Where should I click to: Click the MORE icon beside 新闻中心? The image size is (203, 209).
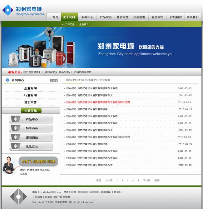(x=54, y=80)
